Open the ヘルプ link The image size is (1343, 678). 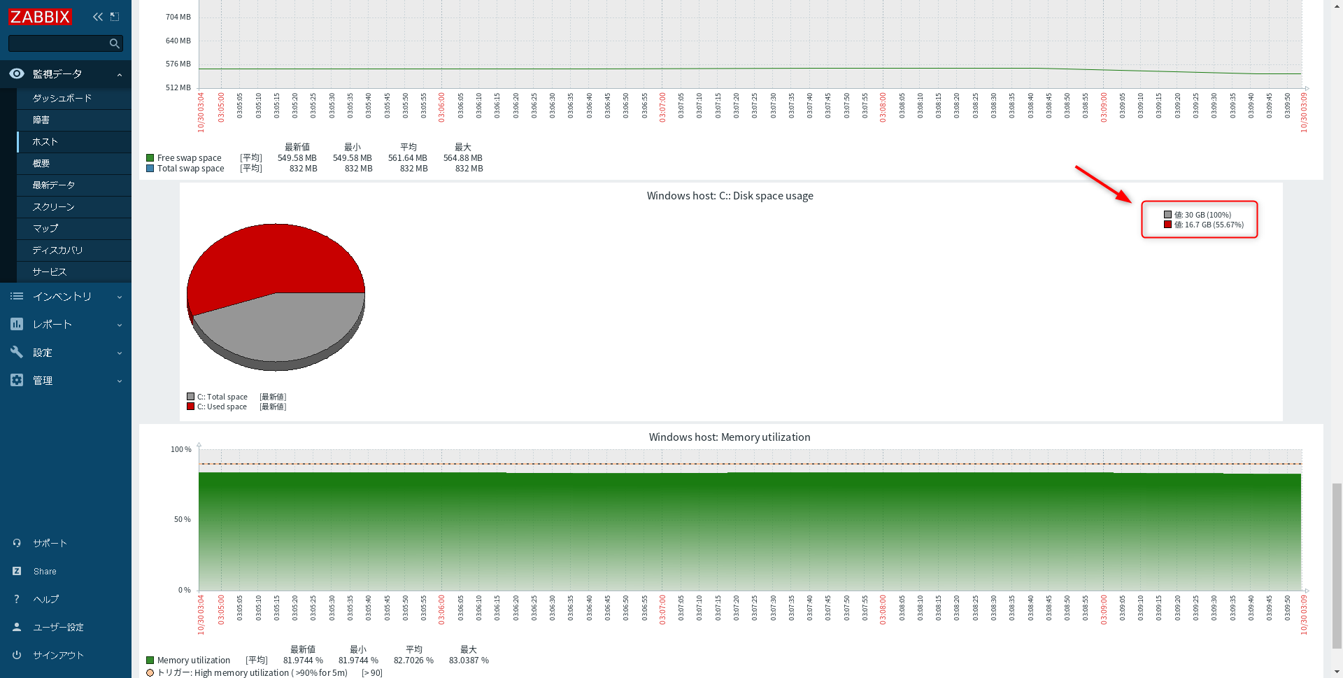pyautogui.click(x=46, y=600)
